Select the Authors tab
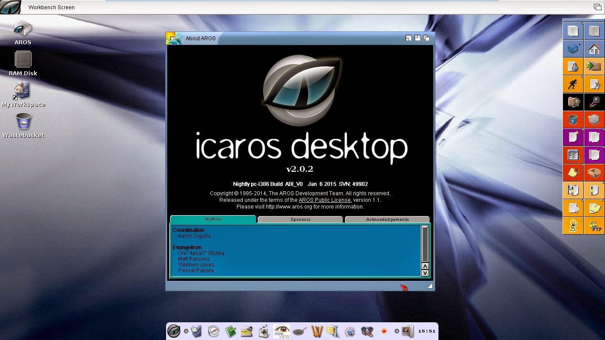 [x=213, y=219]
